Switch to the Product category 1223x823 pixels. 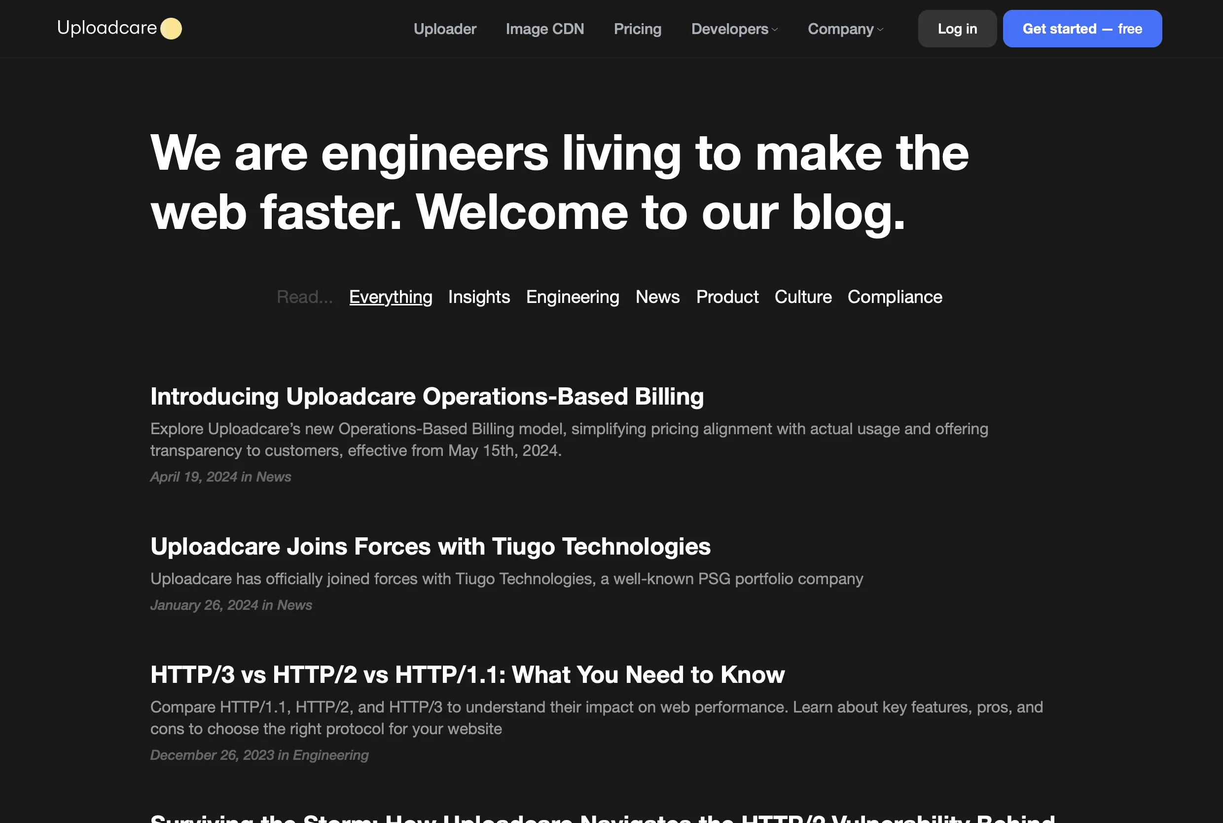727,297
